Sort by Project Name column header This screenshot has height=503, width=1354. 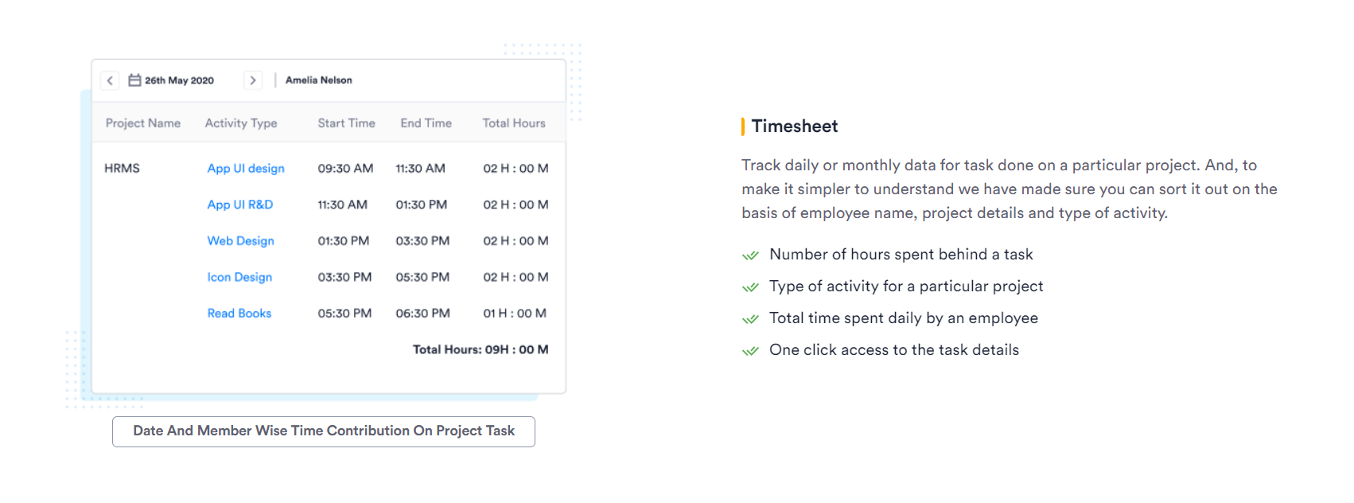(143, 123)
